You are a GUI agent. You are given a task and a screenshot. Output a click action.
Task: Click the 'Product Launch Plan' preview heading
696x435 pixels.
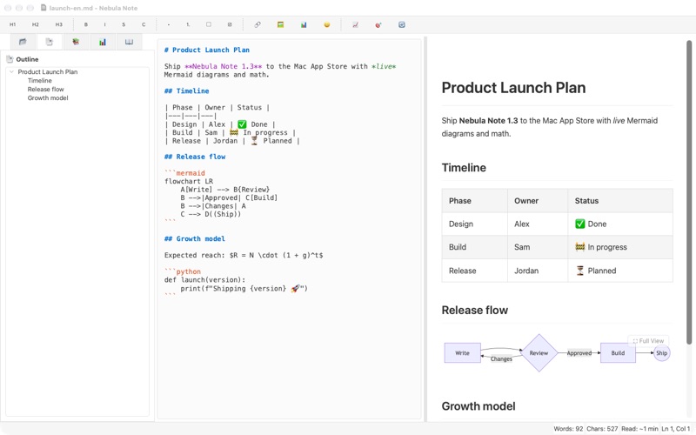(513, 88)
